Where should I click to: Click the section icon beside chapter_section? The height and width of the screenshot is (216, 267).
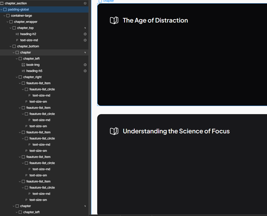coord(2,3)
